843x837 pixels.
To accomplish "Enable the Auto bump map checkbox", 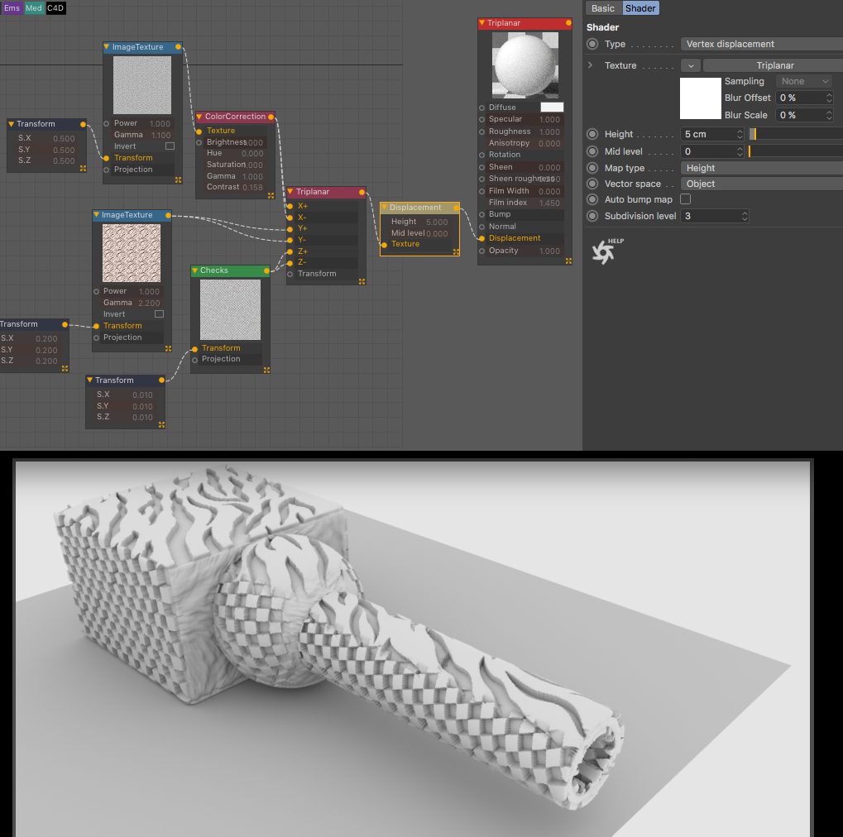I will (x=686, y=198).
